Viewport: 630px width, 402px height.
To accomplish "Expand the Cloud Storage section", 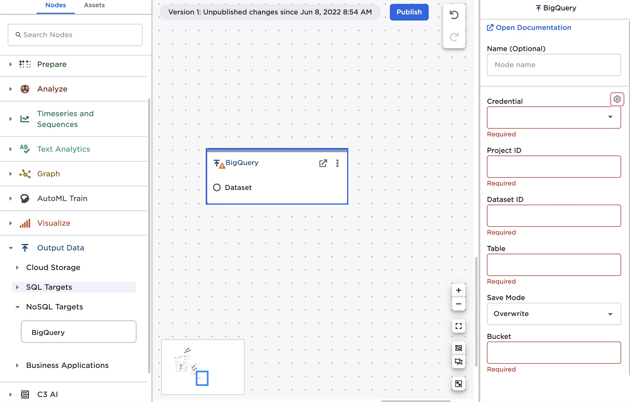I will tap(17, 267).
